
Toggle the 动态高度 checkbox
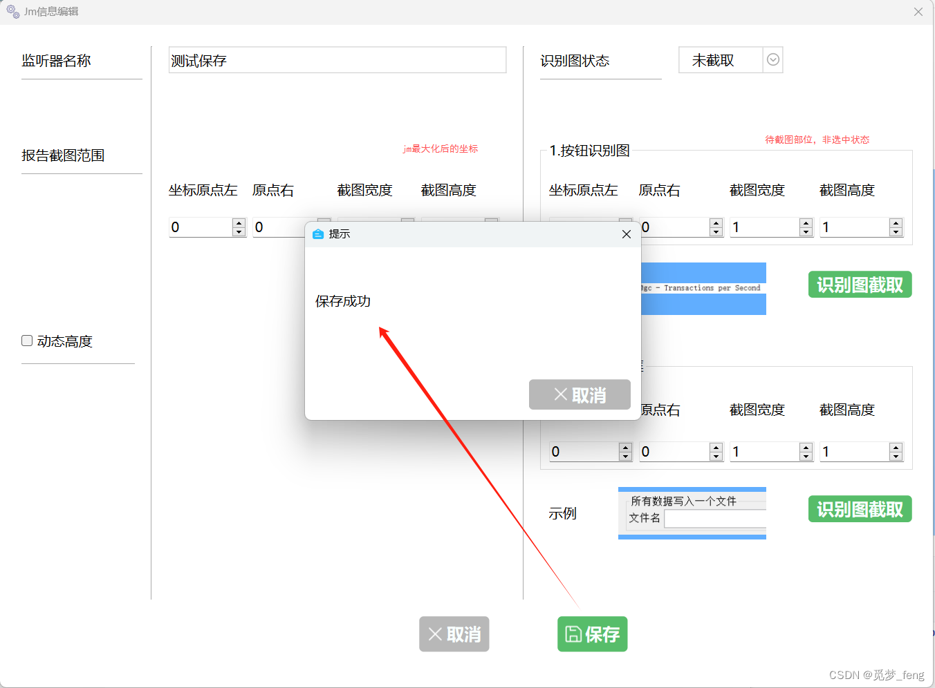pyautogui.click(x=27, y=341)
